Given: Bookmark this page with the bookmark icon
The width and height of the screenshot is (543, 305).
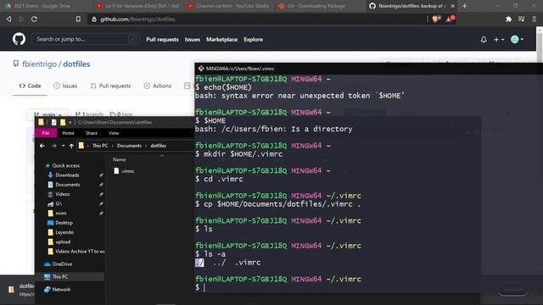Looking at the screenshot, I should click(x=78, y=19).
